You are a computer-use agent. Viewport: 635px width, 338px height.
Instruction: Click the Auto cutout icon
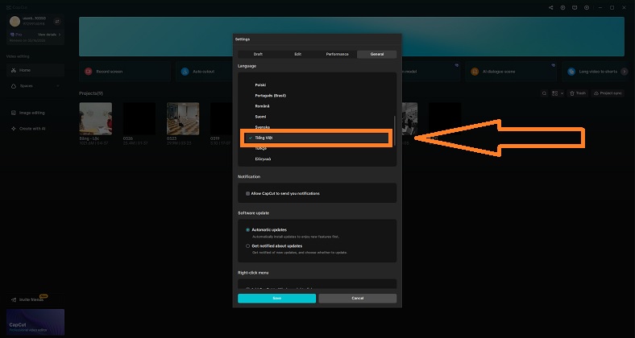coord(185,72)
